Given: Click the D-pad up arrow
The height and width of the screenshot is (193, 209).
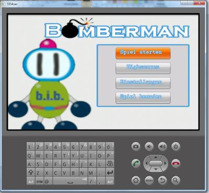Looking at the screenshot, I should [x=156, y=157].
